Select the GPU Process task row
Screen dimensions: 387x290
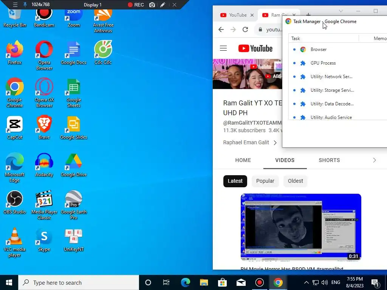(x=337, y=63)
